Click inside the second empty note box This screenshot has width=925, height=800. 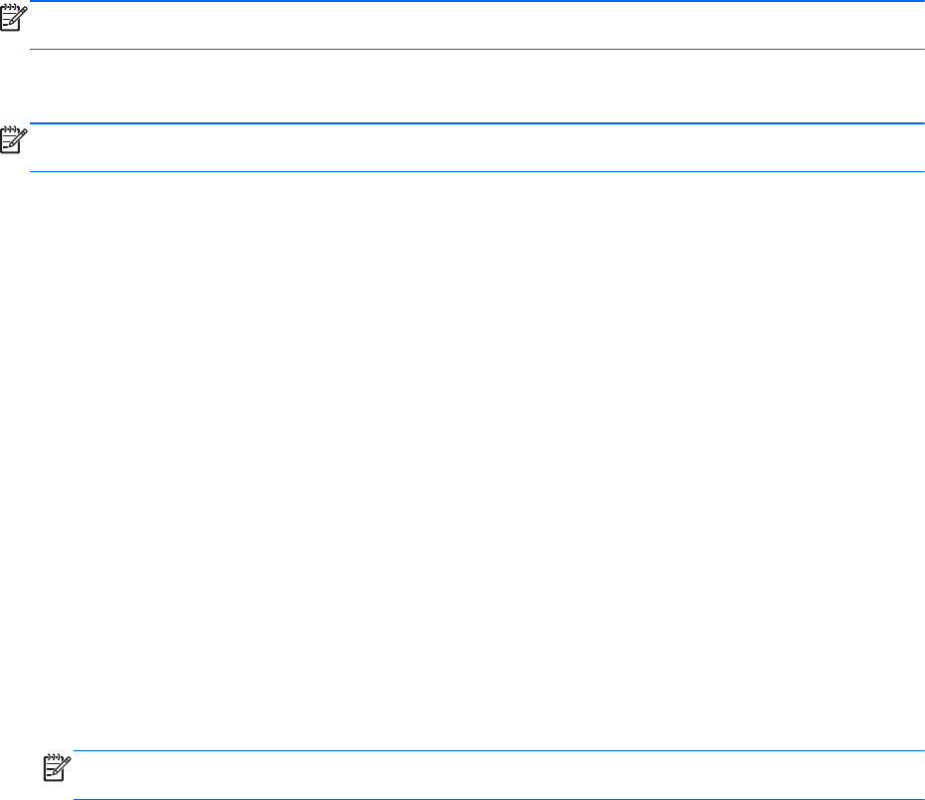coord(476,147)
